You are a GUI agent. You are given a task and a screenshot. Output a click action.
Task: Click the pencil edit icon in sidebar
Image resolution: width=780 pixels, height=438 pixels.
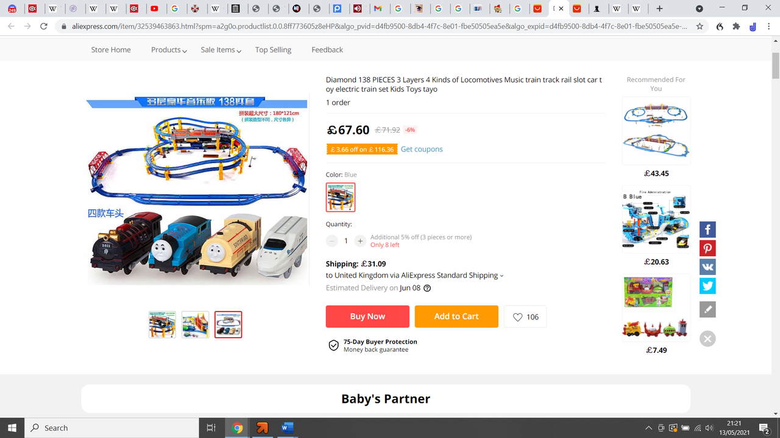(707, 309)
